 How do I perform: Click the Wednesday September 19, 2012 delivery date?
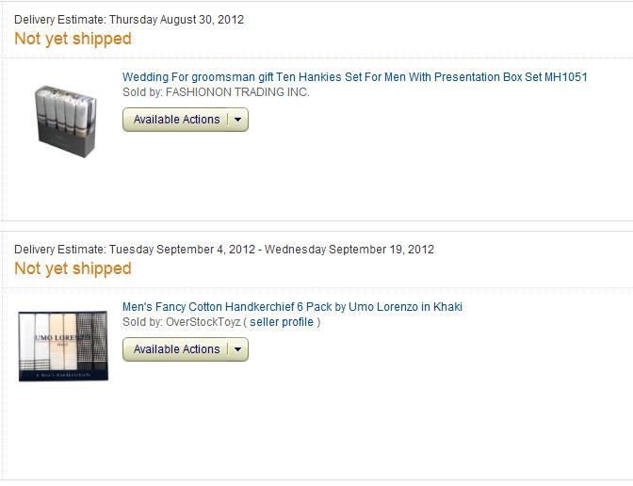(x=349, y=250)
